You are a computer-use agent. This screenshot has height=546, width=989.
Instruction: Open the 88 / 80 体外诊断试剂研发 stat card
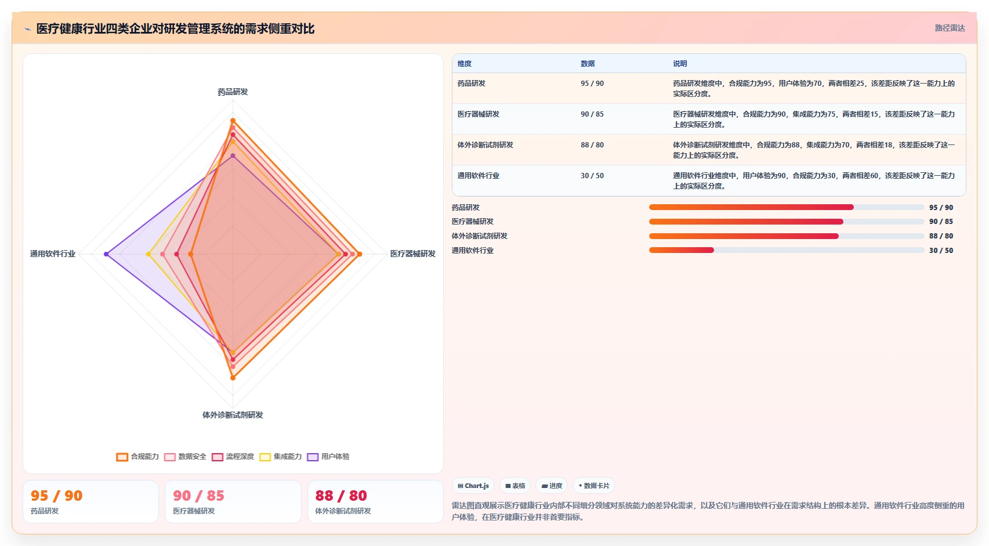point(375,501)
